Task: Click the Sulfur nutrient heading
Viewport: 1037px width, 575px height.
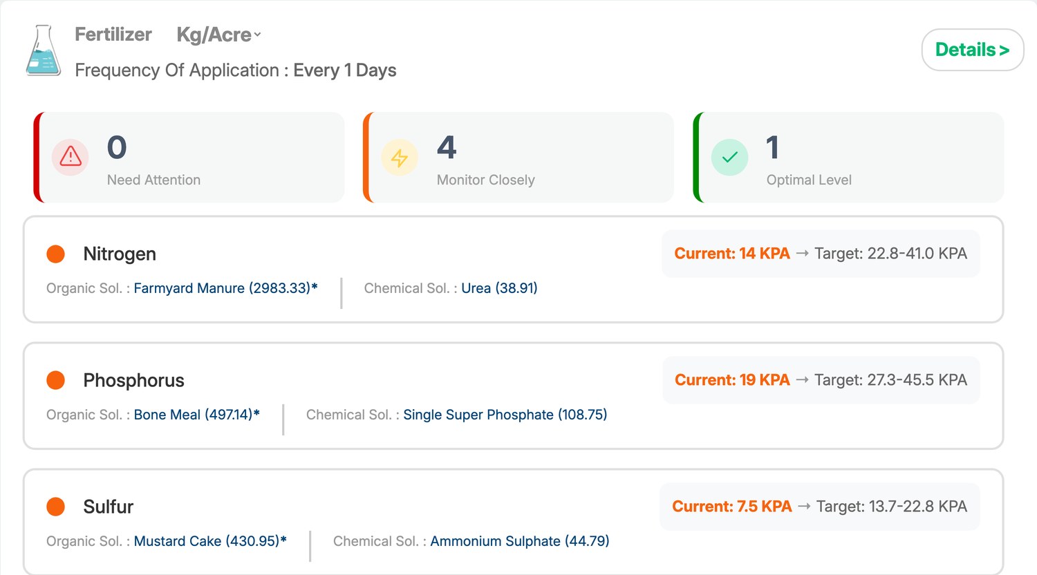Action: point(109,507)
